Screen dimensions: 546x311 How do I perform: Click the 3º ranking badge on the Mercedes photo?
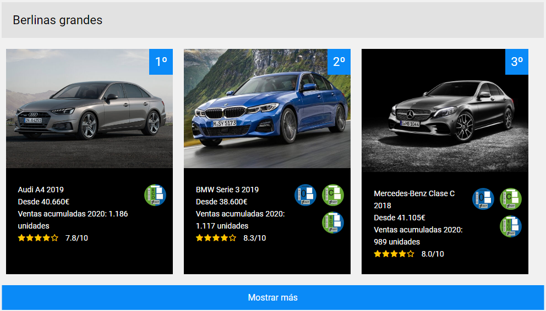point(517,62)
